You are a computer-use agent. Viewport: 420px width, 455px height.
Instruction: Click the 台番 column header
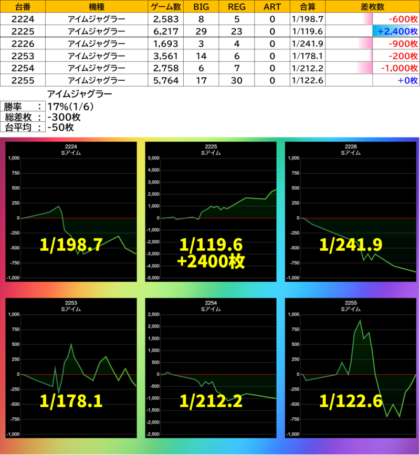pos(23,6)
